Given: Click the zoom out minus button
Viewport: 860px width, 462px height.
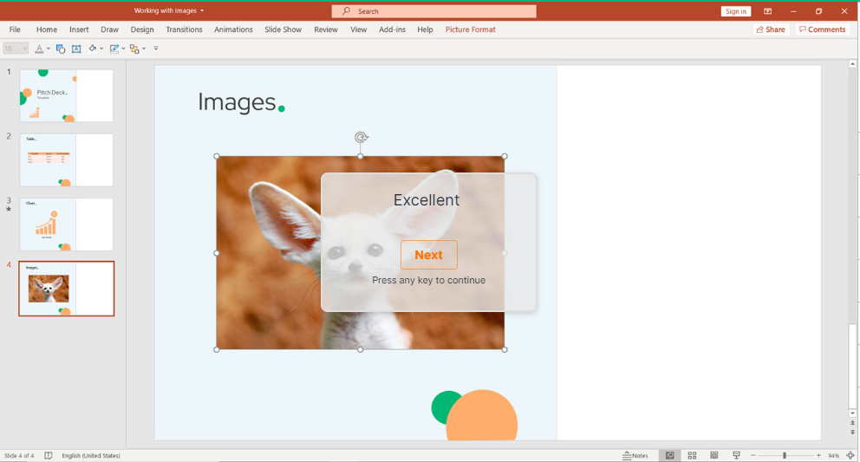Looking at the screenshot, I should click(x=753, y=455).
